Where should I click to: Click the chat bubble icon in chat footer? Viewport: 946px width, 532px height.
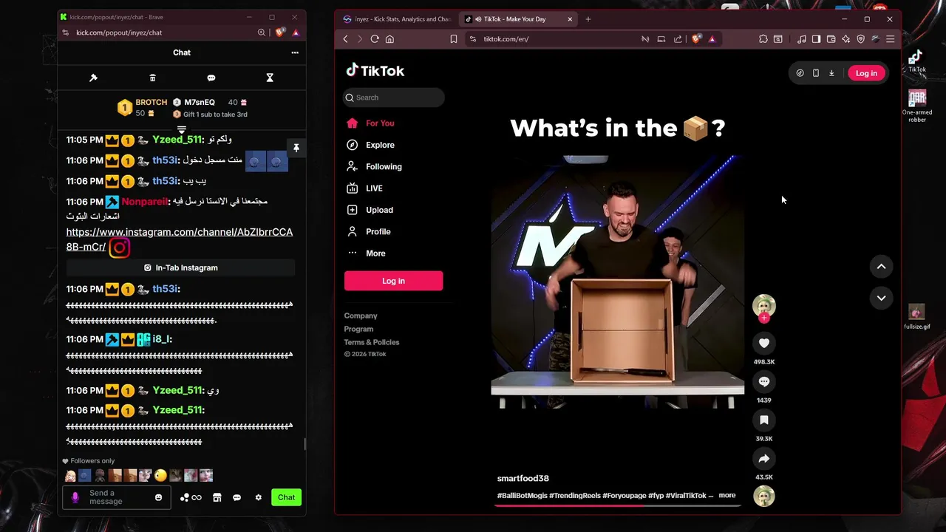(x=236, y=497)
